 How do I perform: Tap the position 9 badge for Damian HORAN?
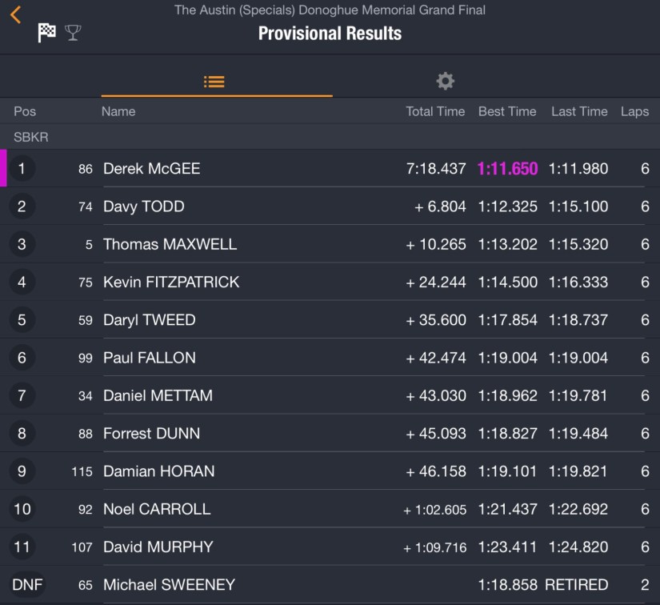(x=22, y=471)
